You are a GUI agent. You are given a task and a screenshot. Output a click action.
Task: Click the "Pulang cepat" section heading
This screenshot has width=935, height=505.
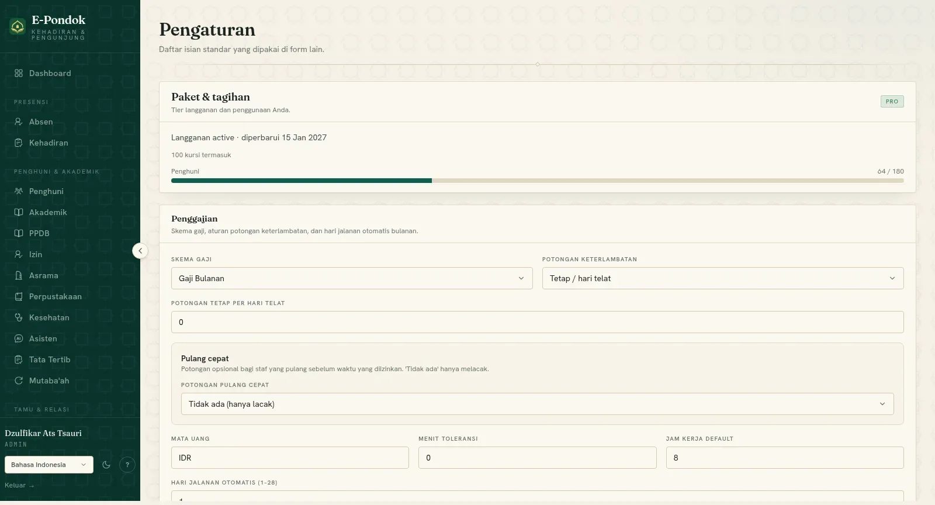point(205,358)
